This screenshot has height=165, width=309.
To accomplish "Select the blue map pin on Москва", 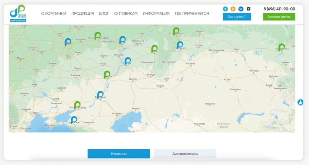I will pos(68,42).
